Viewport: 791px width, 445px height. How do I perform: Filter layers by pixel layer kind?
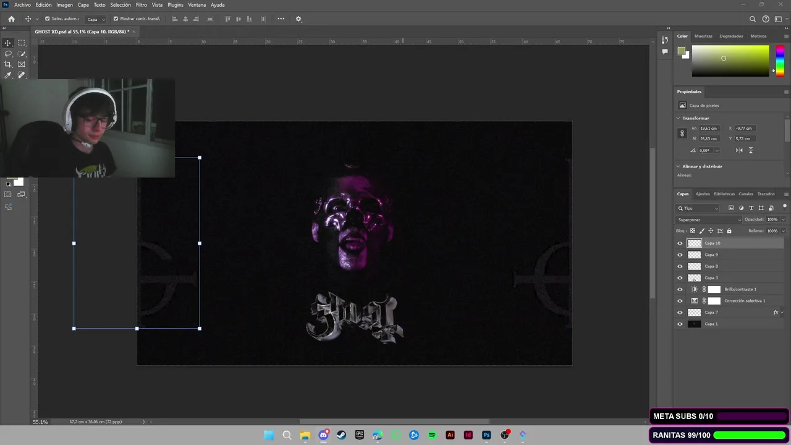pos(731,208)
